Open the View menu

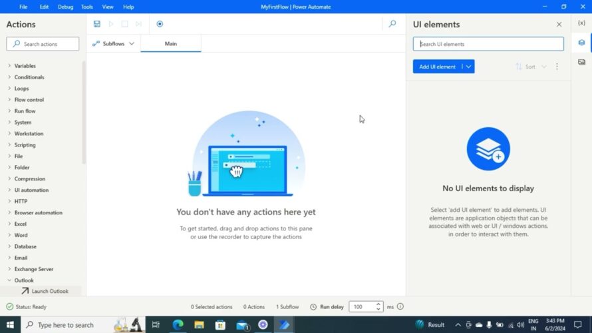pos(108,7)
